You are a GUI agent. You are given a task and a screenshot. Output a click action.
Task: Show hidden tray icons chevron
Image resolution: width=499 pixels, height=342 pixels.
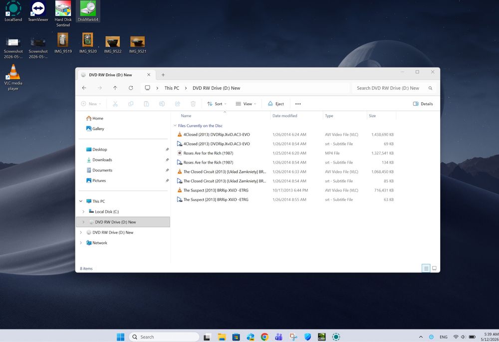coord(421,337)
